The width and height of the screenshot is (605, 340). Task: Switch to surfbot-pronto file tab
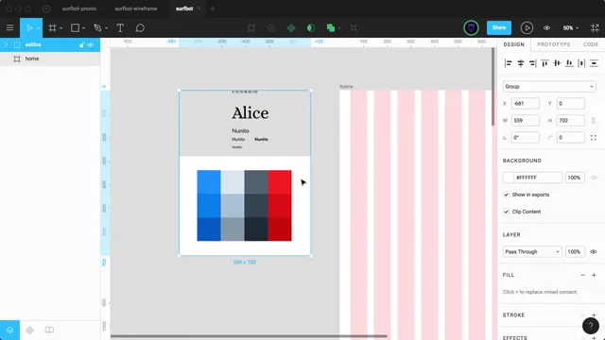79,8
